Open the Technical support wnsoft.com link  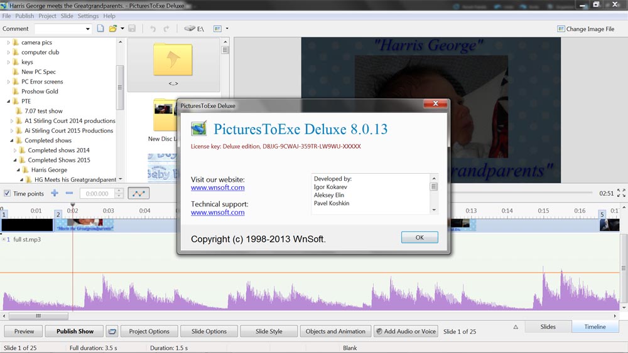[217, 213]
